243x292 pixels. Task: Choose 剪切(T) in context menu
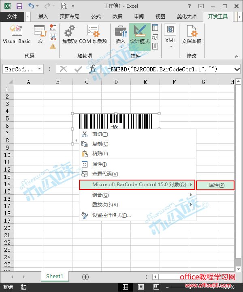(138, 134)
